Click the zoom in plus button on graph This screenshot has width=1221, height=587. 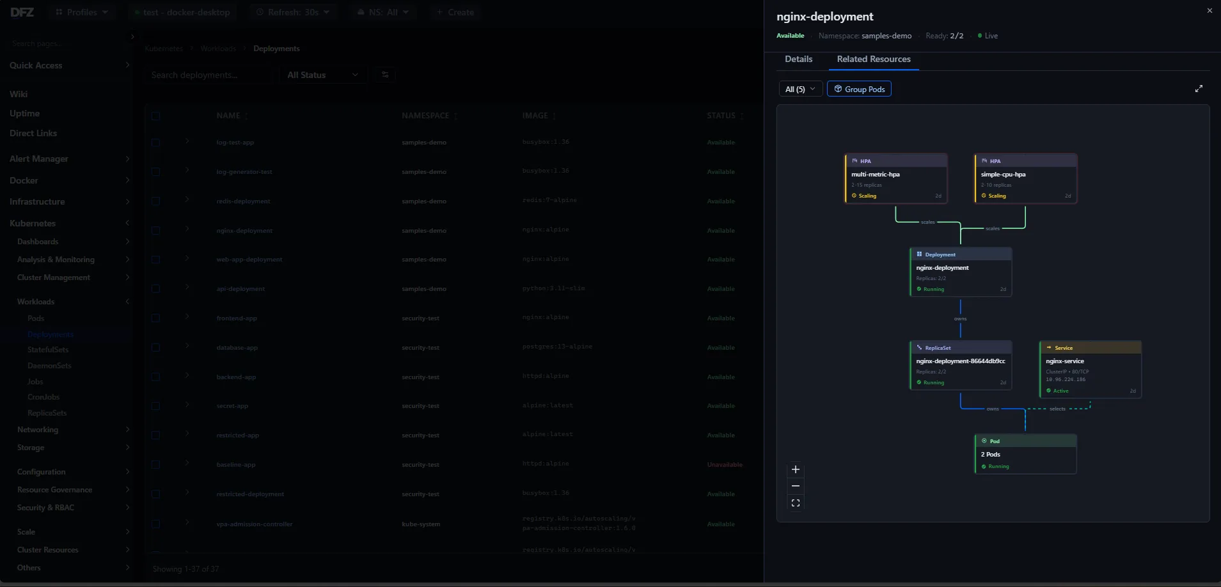pos(796,469)
